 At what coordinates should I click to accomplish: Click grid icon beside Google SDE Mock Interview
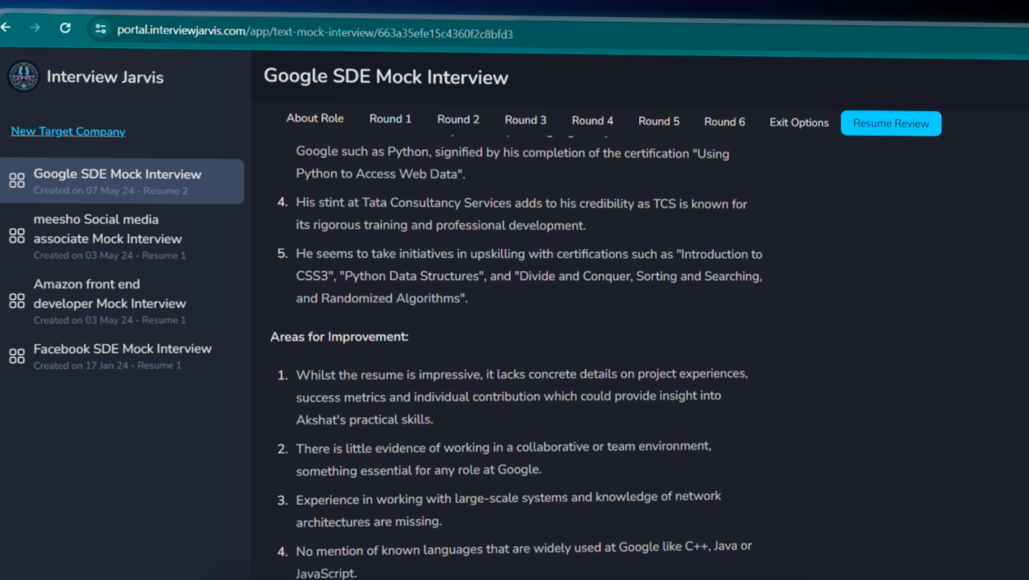(x=17, y=180)
